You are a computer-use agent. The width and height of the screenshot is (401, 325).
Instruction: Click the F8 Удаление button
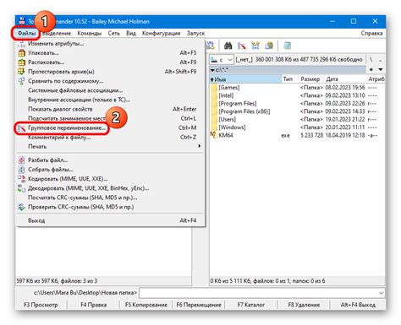point(304,305)
